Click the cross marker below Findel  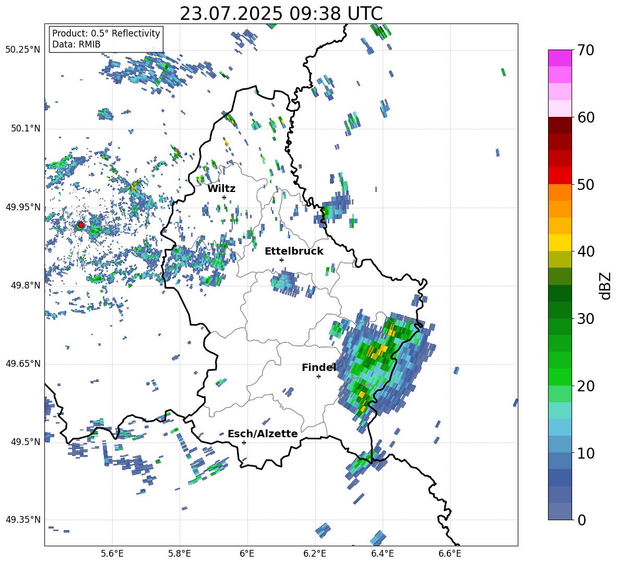318,377
